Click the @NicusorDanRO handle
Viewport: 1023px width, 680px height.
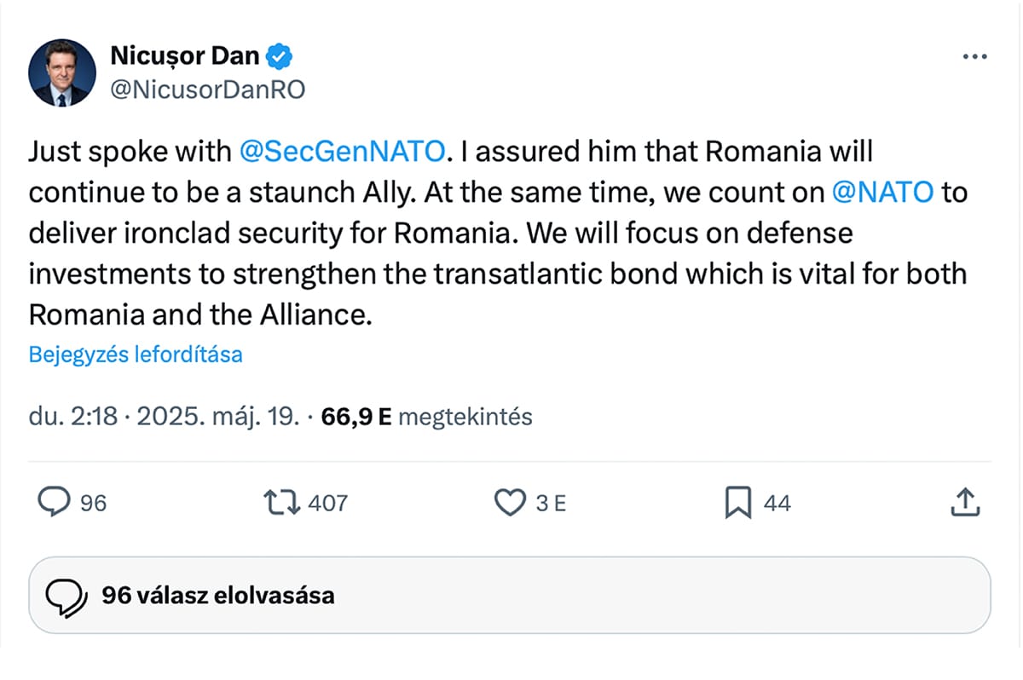[207, 89]
